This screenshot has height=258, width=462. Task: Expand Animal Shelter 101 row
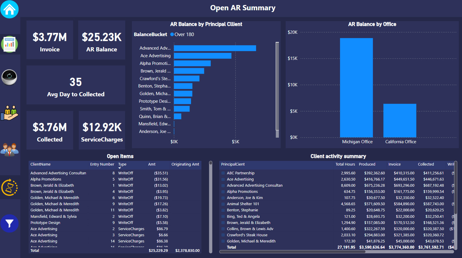(223, 204)
